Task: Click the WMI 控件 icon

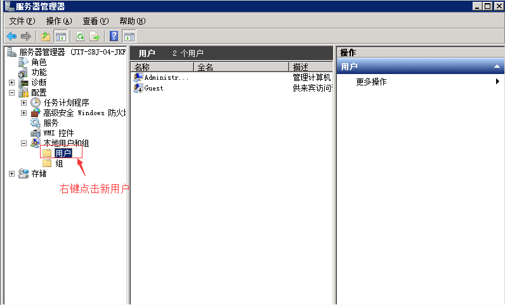Action: (x=36, y=133)
